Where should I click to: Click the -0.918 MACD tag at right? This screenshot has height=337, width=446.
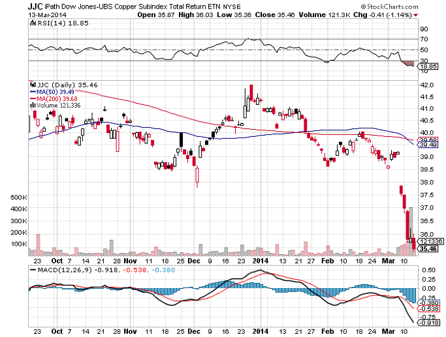pyautogui.click(x=428, y=323)
